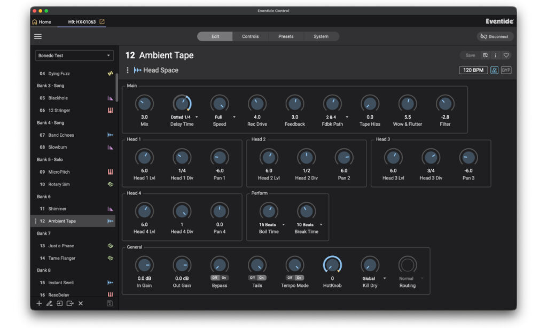This screenshot has width=547, height=328.
Task: Switch to the System tab
Action: tap(321, 36)
